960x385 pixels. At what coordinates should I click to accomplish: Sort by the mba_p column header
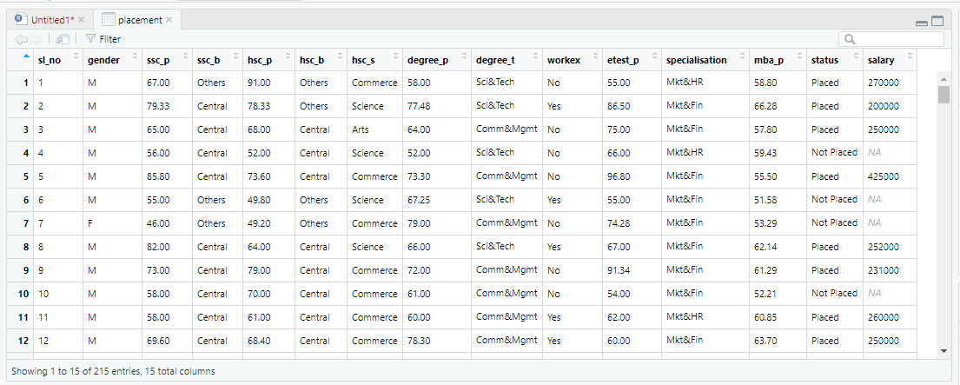778,60
